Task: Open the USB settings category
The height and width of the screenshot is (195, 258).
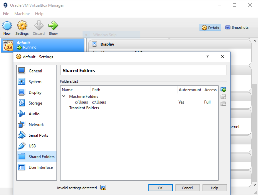Action: tap(36, 146)
